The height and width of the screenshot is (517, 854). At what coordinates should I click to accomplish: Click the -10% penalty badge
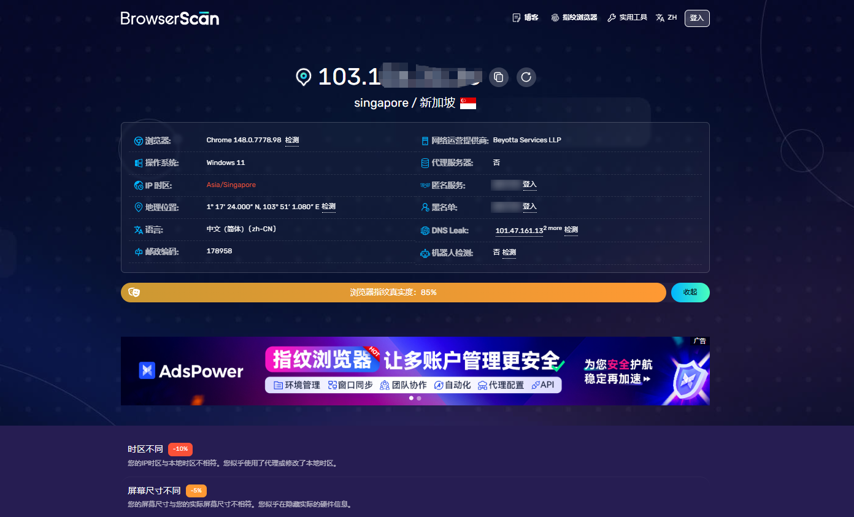tap(180, 449)
